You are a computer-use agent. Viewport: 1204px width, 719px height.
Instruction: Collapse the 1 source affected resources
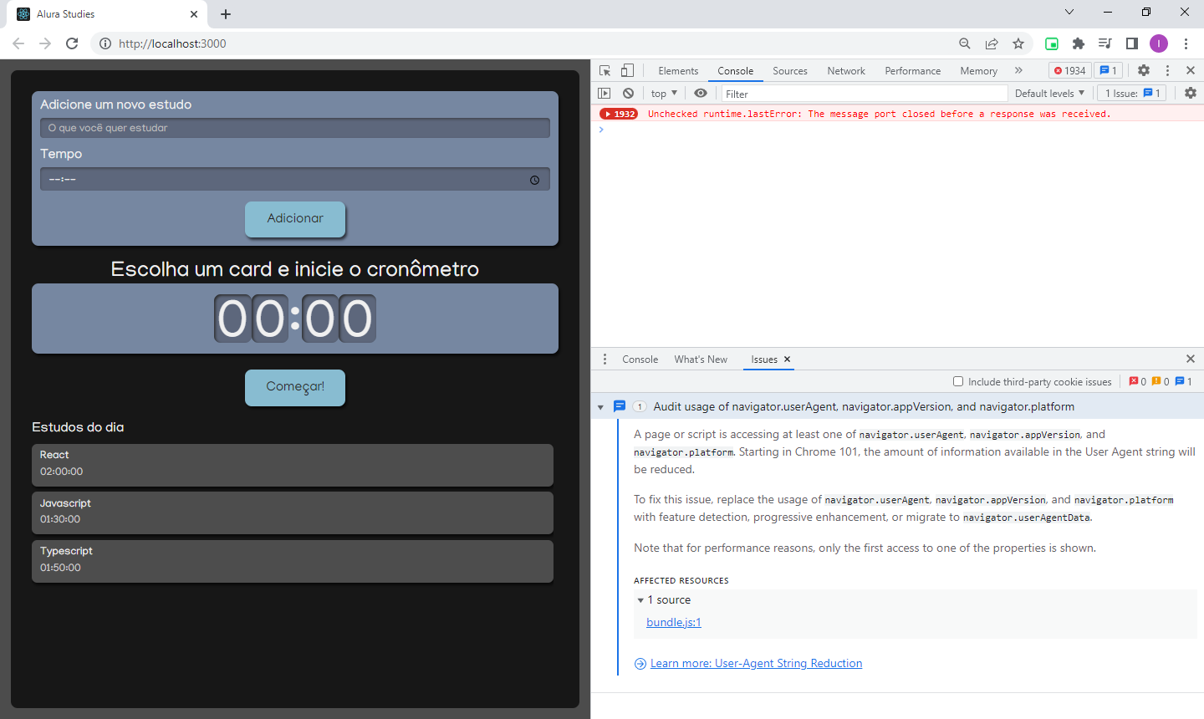click(x=640, y=600)
